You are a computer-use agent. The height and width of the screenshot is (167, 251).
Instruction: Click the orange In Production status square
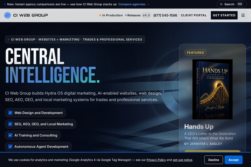pos(100,15)
